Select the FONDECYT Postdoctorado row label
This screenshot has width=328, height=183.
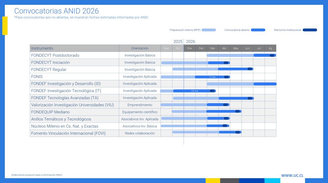[55, 55]
